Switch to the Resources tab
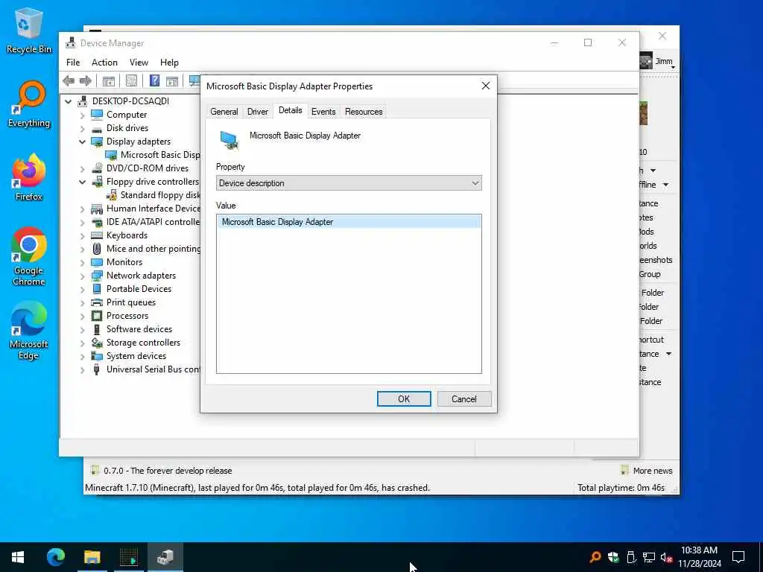This screenshot has height=572, width=763. tap(364, 112)
